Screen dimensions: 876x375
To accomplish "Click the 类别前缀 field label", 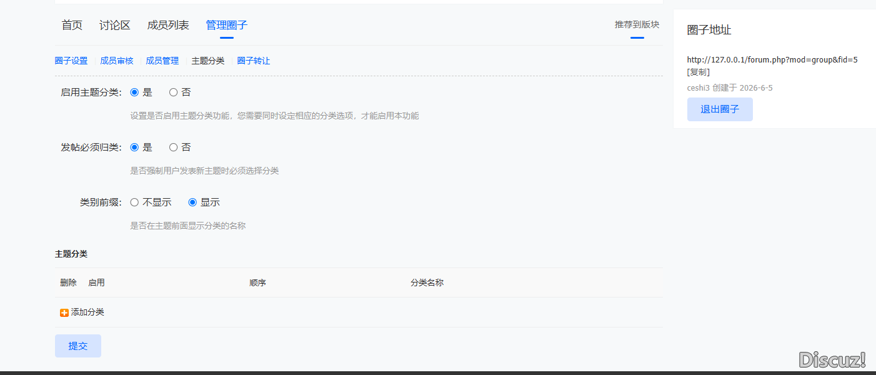I will 101,202.
